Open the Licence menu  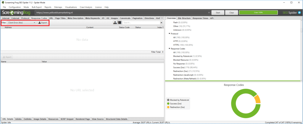click(98, 7)
